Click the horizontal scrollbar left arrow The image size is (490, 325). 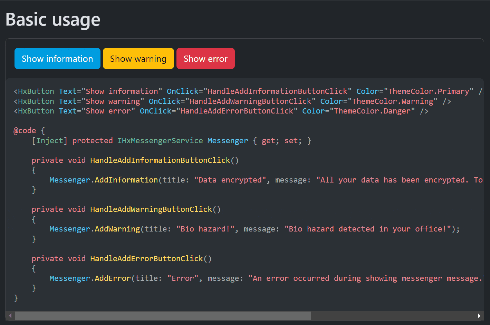point(10,316)
